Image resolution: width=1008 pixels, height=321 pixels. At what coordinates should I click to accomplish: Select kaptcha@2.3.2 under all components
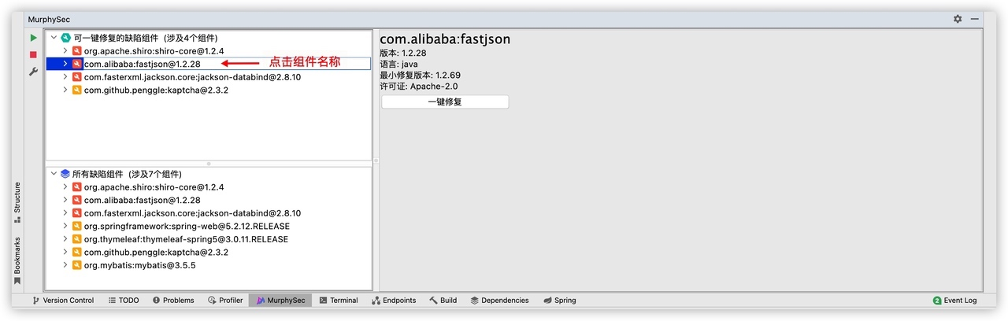(x=156, y=252)
